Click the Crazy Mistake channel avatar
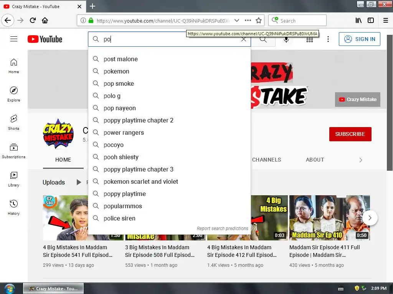393x294 pixels. pyautogui.click(x=58, y=134)
